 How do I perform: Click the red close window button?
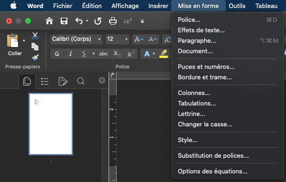[9, 21]
